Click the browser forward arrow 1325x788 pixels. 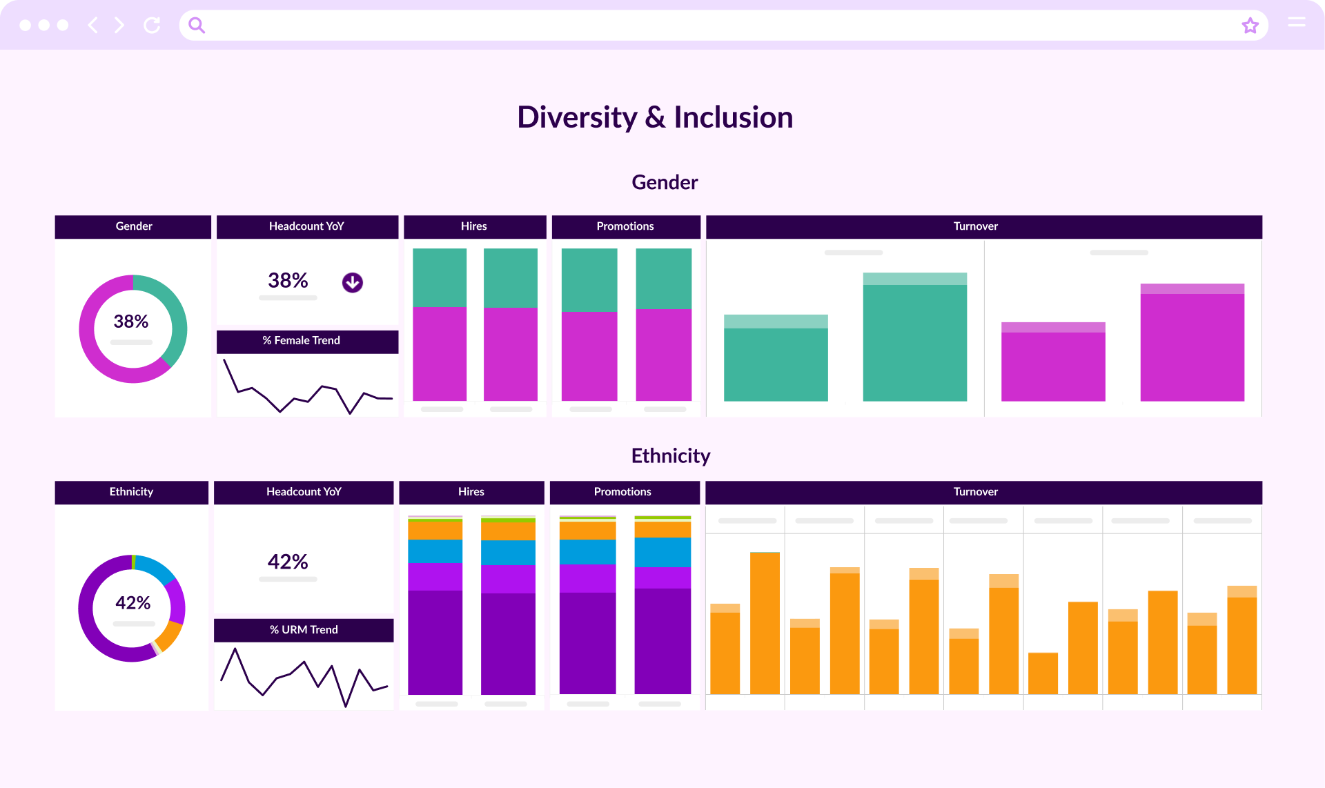pos(119,26)
